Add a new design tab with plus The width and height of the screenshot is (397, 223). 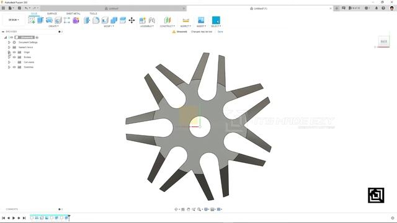336,8
